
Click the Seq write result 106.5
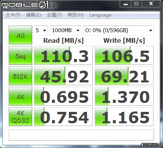124,55
